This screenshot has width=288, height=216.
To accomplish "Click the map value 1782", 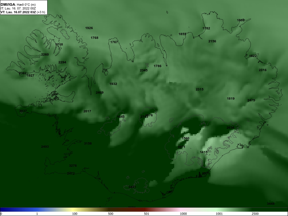I will point(206,28).
